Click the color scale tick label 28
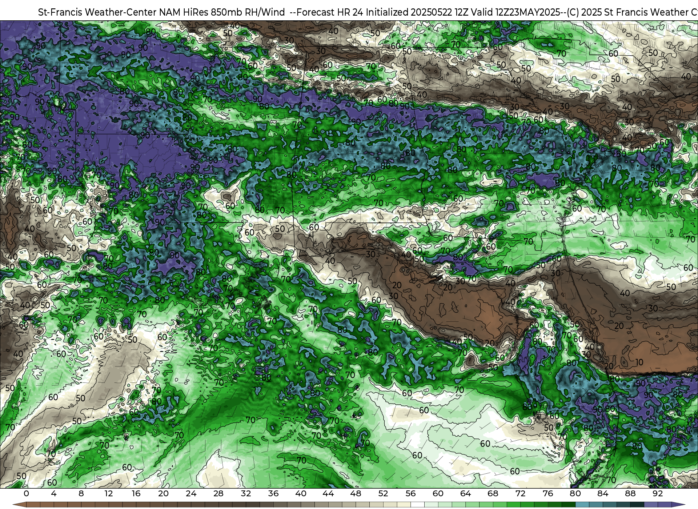Viewport: 698px width, 509px height. [218, 493]
